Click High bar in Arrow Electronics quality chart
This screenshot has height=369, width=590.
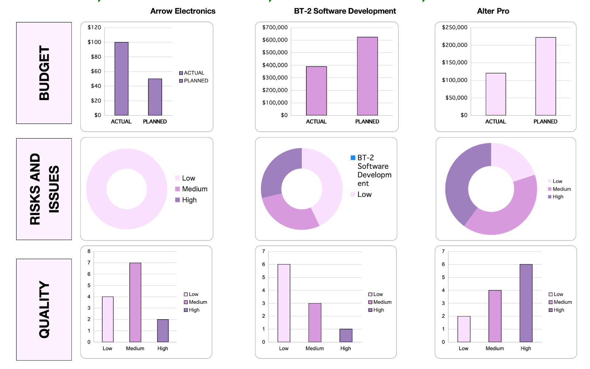[x=163, y=331]
